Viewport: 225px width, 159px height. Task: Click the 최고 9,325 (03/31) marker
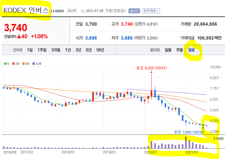tap(152, 68)
